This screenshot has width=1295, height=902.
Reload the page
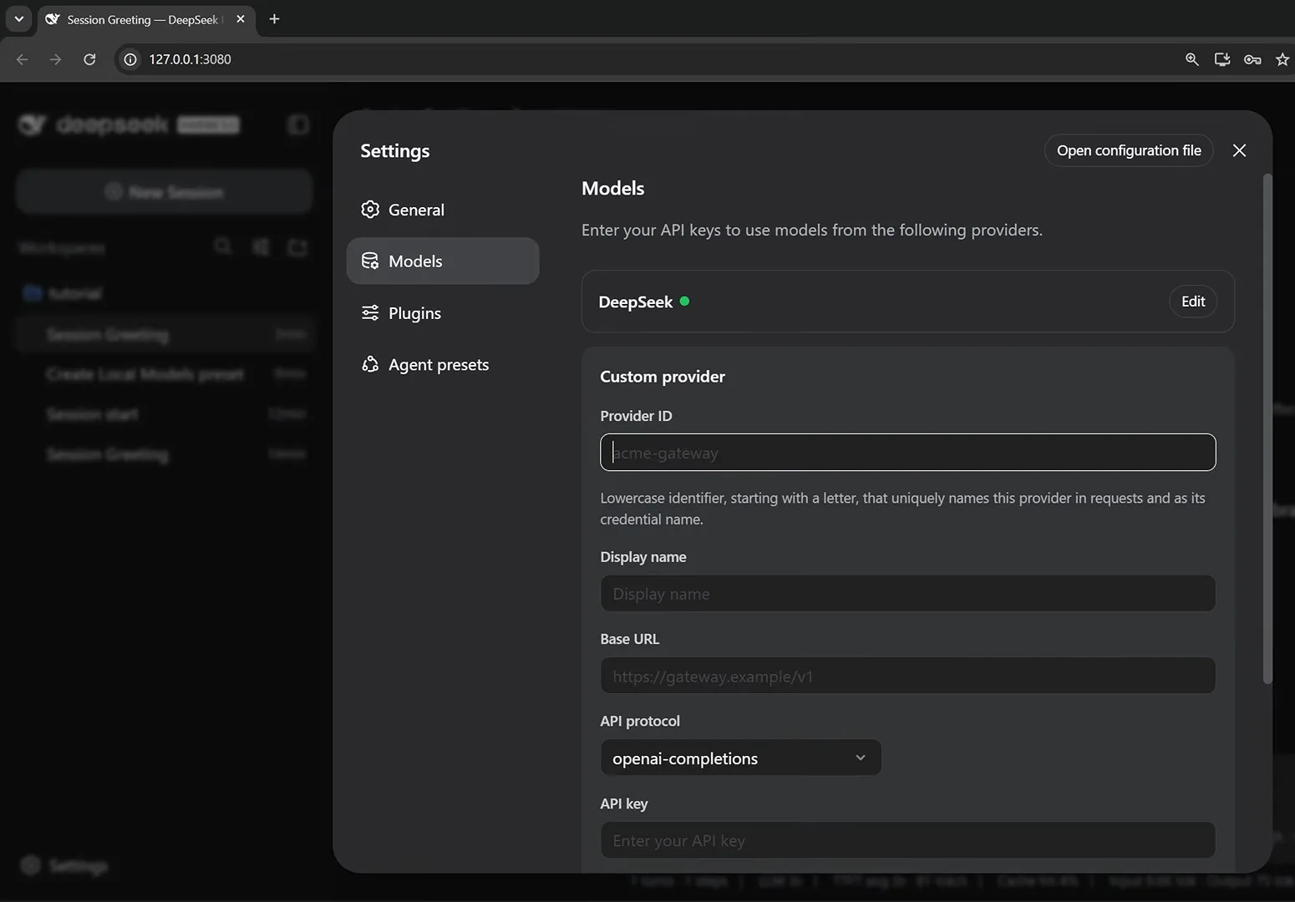tap(89, 59)
